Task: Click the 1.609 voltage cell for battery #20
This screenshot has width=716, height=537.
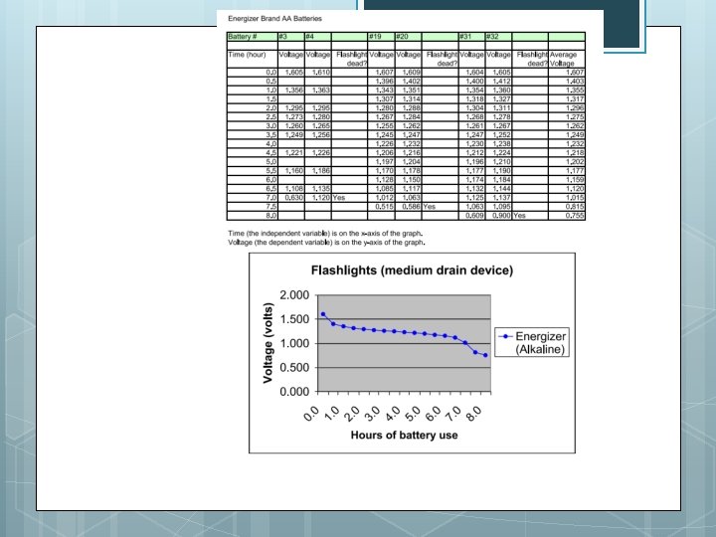Action: click(409, 73)
